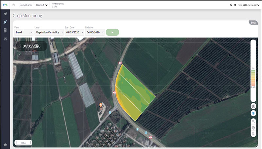Expand the View dropdown showing Trend

(24, 32)
